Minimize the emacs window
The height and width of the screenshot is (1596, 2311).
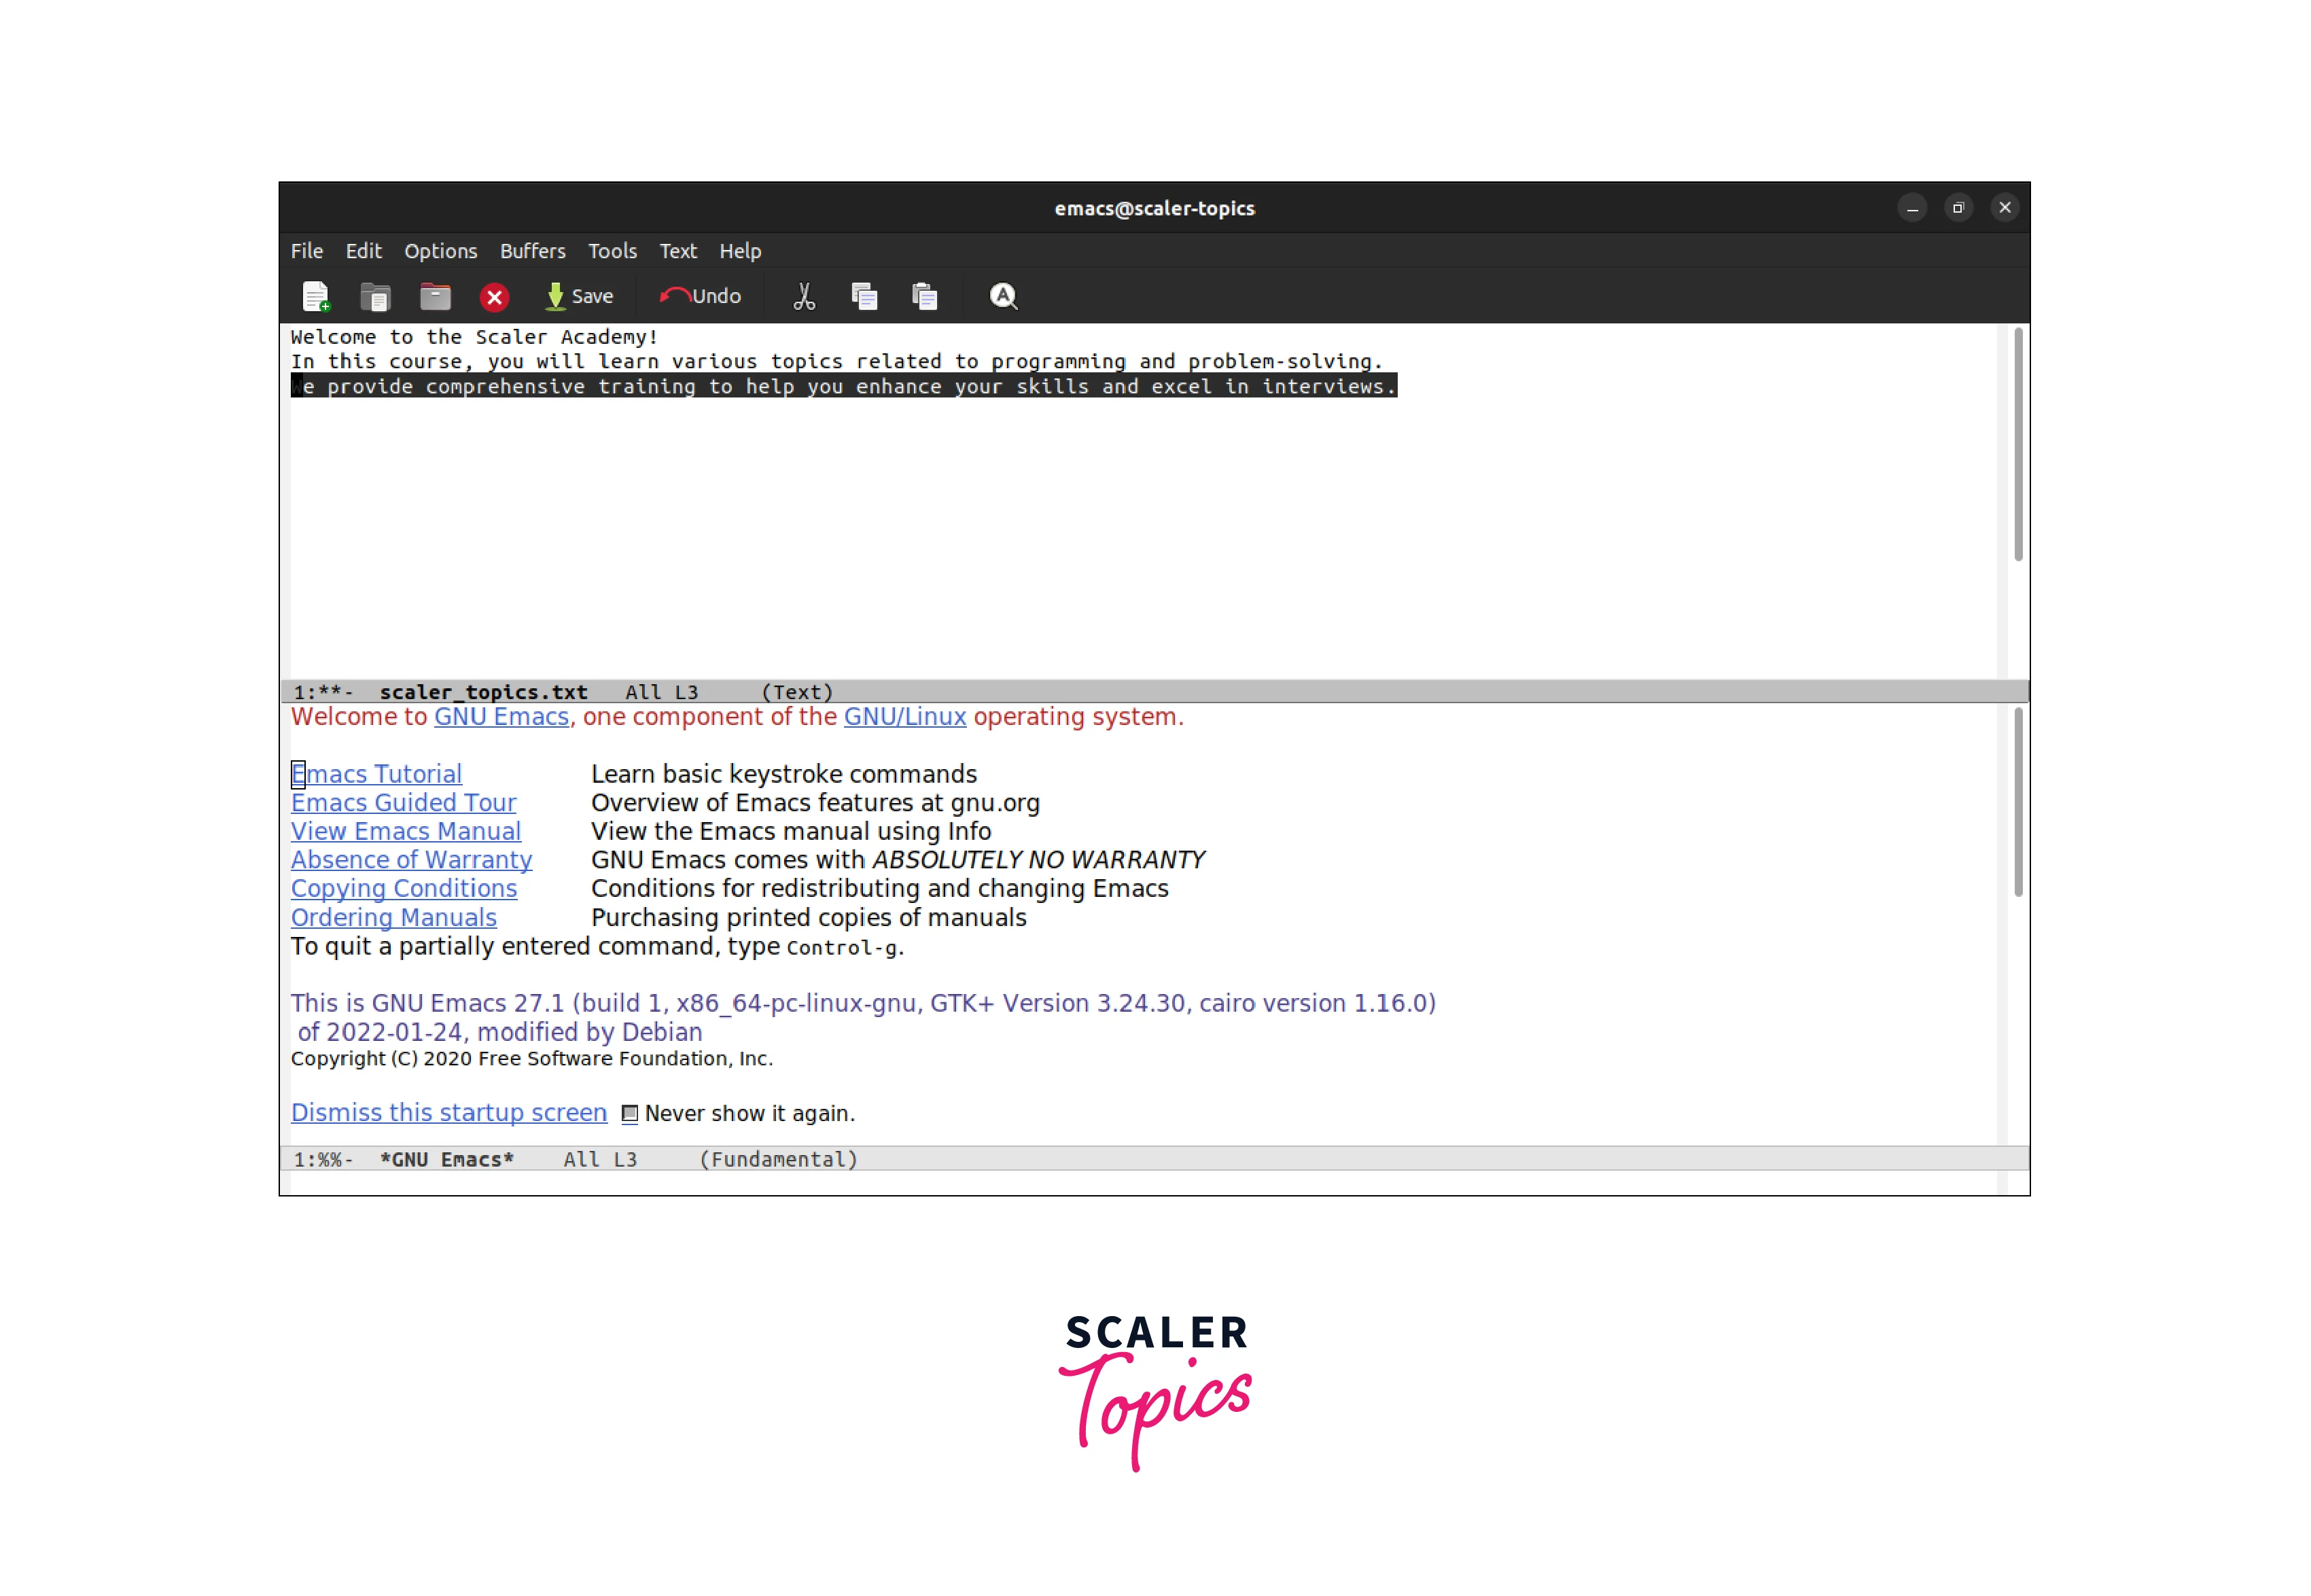1912,208
